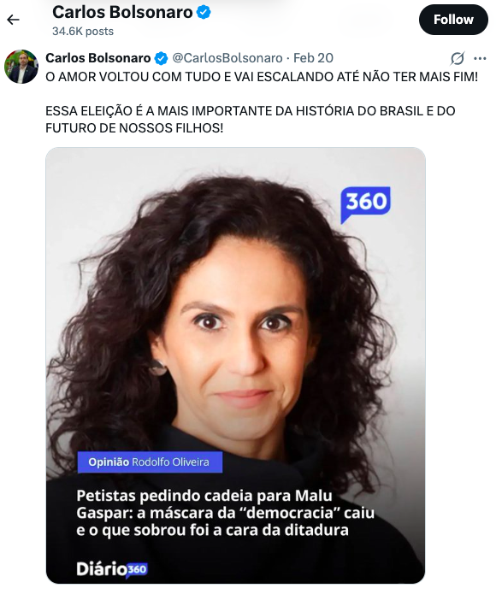Go back using the left arrow

pyautogui.click(x=14, y=20)
